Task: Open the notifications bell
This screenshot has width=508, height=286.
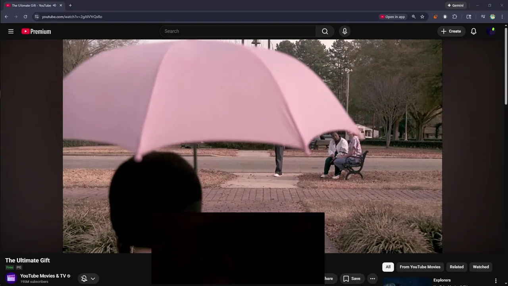Action: point(473,31)
